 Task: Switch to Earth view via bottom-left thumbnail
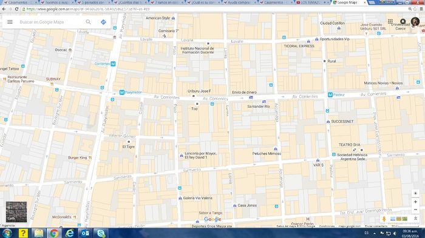[16, 212]
